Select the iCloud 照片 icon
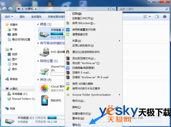This screenshot has height=127, width=171. pos(44,88)
